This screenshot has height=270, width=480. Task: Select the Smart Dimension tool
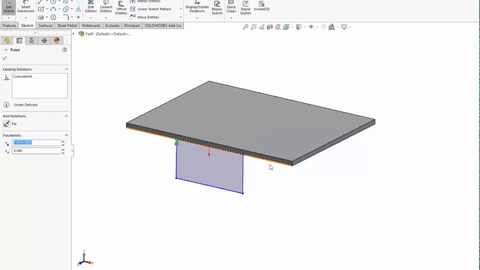pyautogui.click(x=25, y=7)
